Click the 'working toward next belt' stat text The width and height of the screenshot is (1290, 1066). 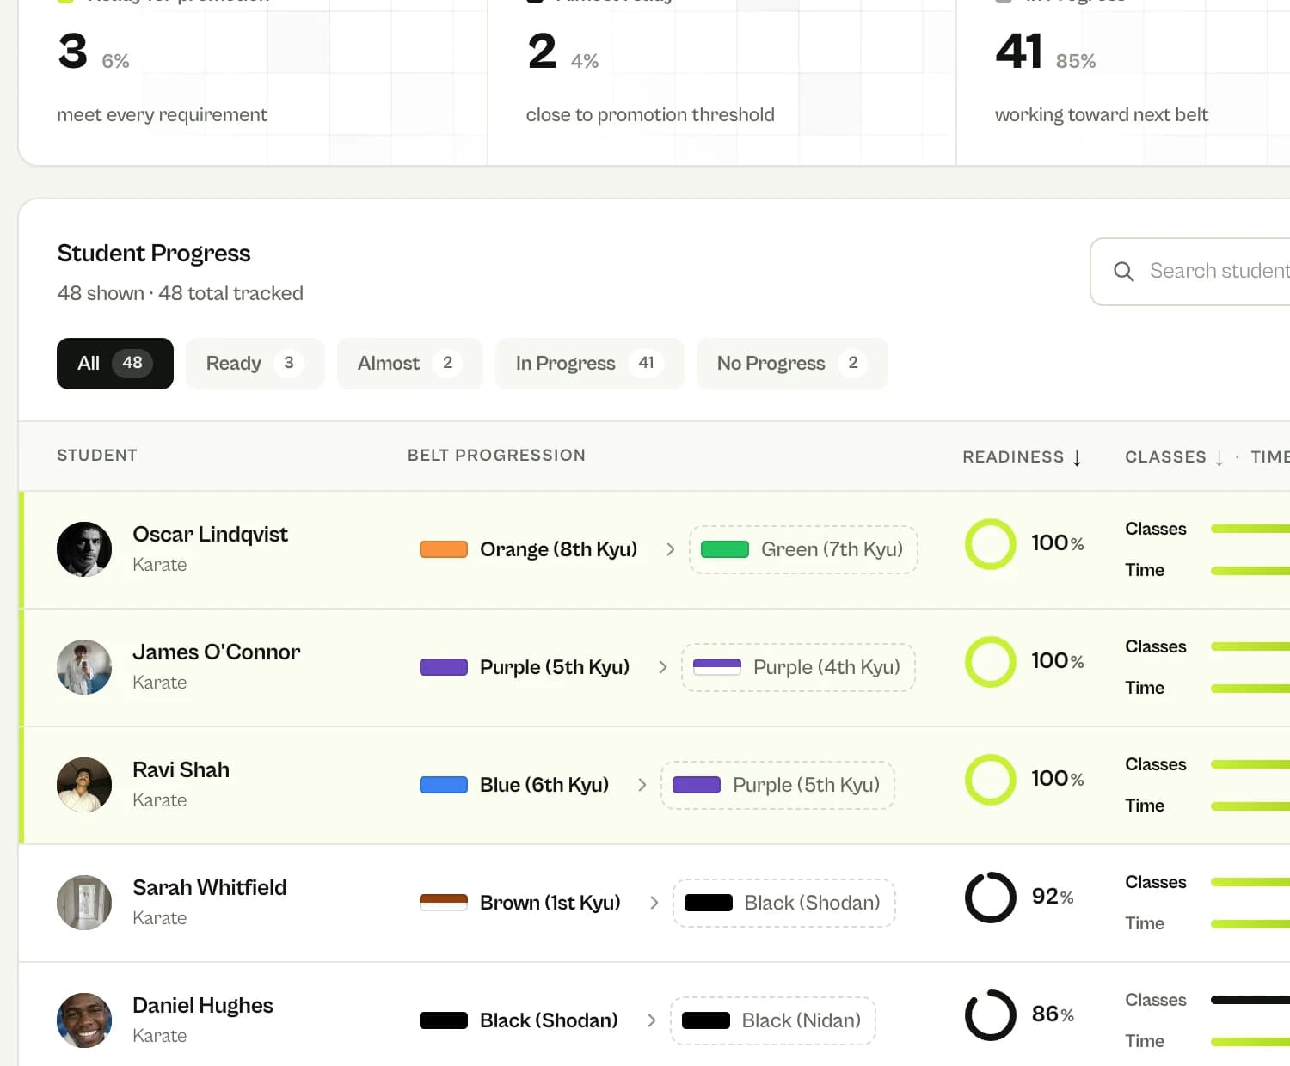point(1102,115)
